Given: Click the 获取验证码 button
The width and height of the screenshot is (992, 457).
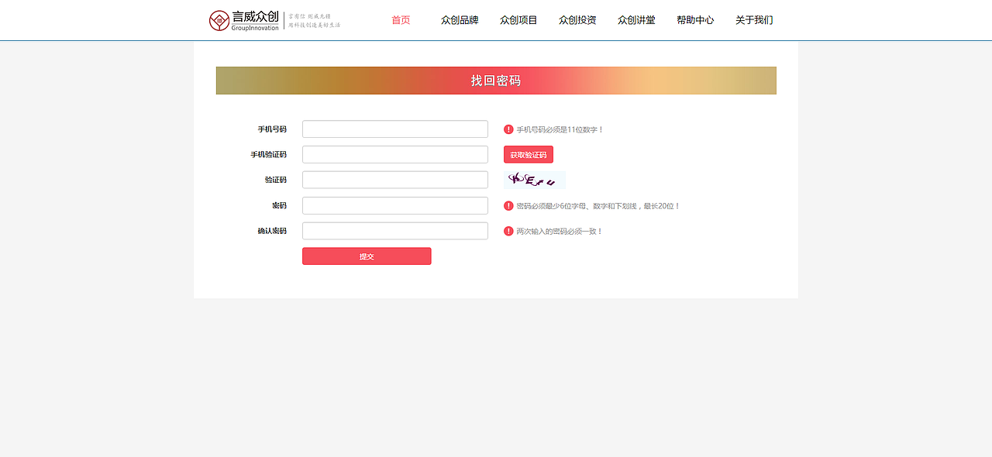Looking at the screenshot, I should coord(529,154).
